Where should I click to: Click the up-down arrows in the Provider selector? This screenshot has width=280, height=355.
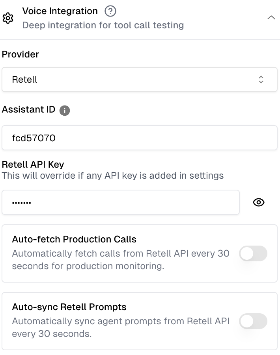pos(261,80)
